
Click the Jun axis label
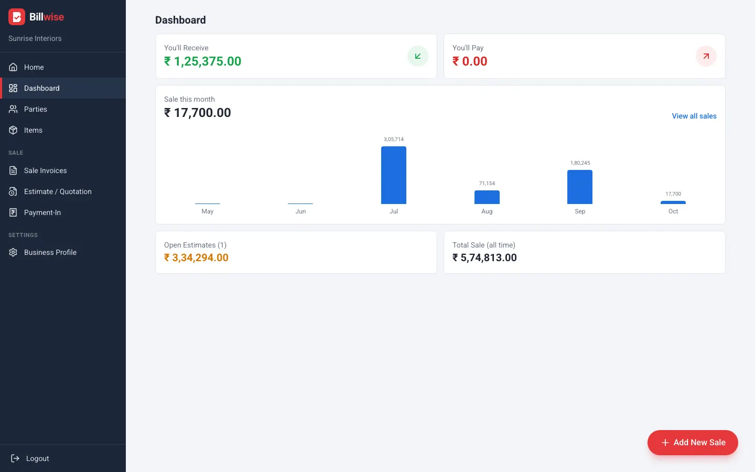pos(300,211)
